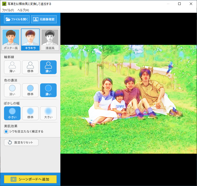The width and height of the screenshot is (197, 186).
Task: Select 大きい blur width
Action: coord(48,113)
